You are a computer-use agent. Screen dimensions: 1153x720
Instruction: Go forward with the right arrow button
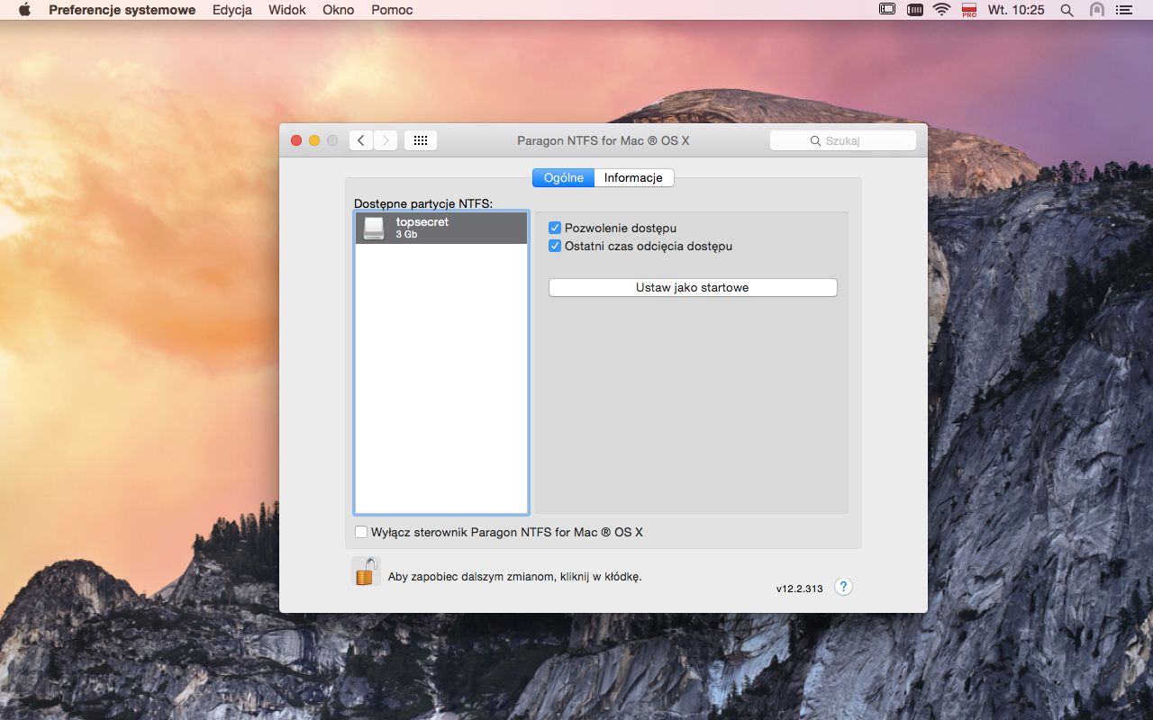pos(386,140)
